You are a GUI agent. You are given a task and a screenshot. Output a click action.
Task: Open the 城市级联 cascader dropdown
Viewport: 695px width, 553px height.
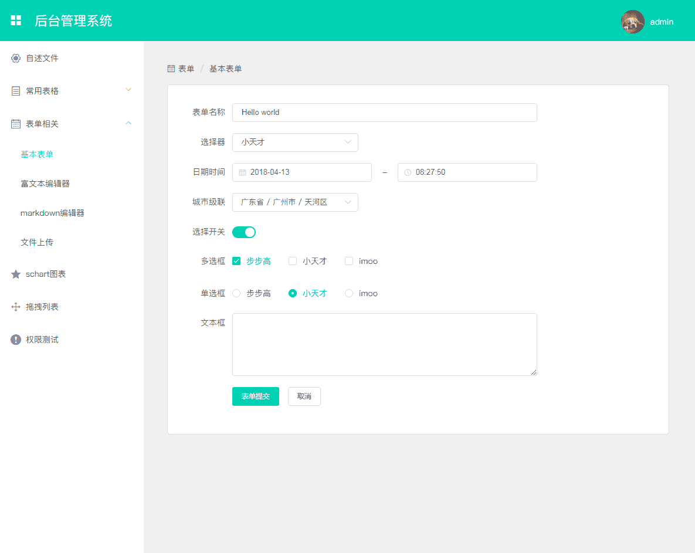pyautogui.click(x=295, y=202)
